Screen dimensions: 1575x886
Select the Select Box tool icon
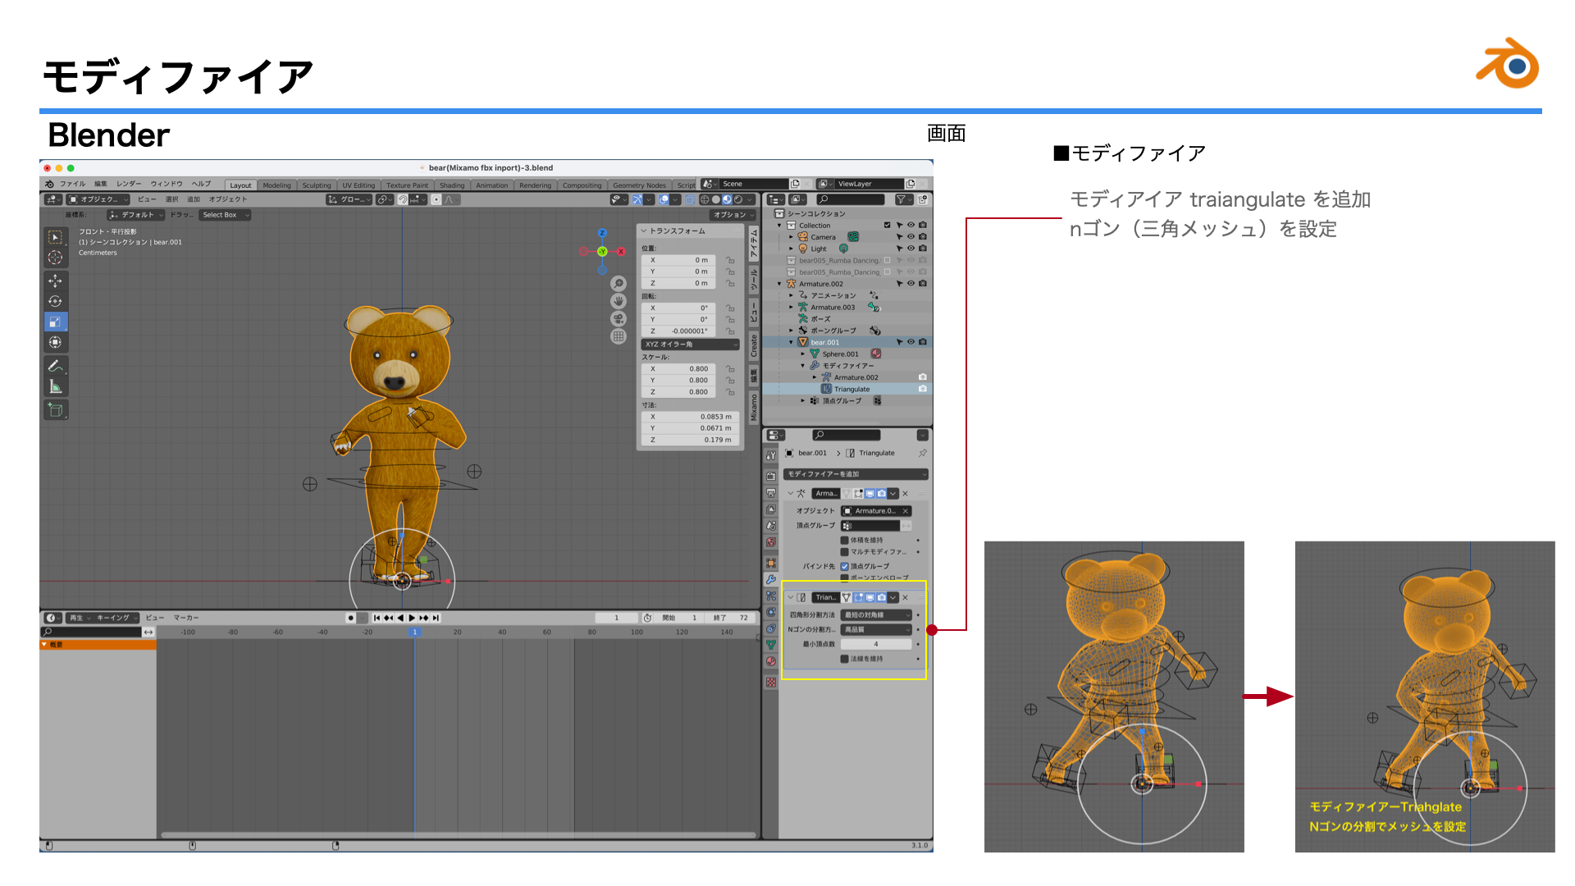pyautogui.click(x=55, y=237)
